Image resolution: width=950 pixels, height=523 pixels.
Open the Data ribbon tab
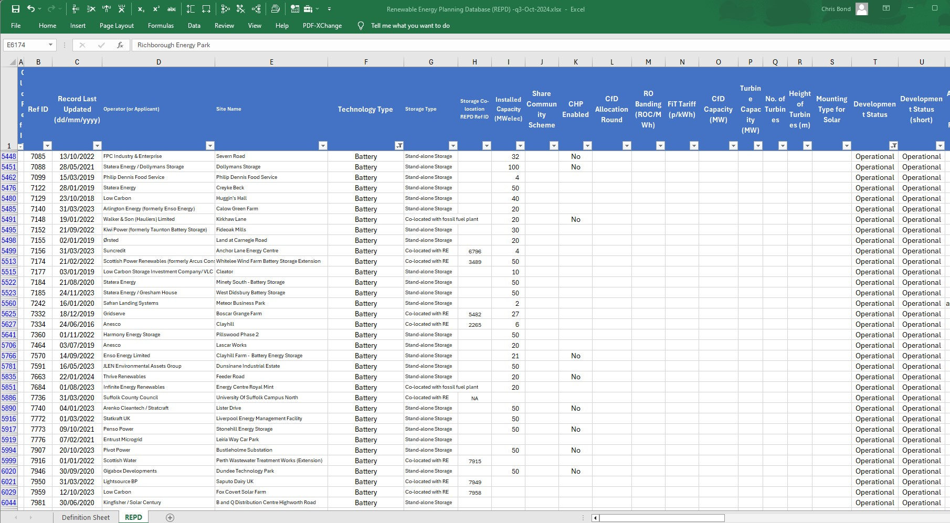(194, 26)
